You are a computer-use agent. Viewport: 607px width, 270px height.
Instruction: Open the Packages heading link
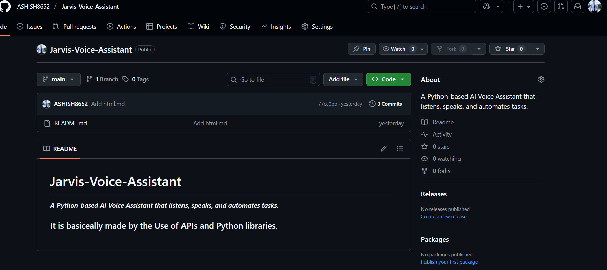tap(435, 240)
